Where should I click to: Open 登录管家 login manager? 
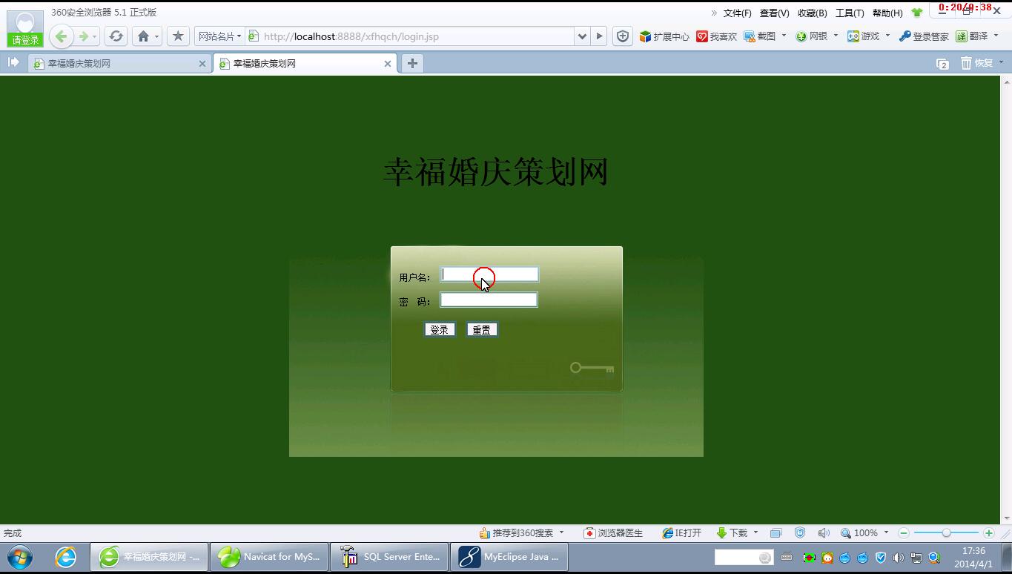(924, 36)
